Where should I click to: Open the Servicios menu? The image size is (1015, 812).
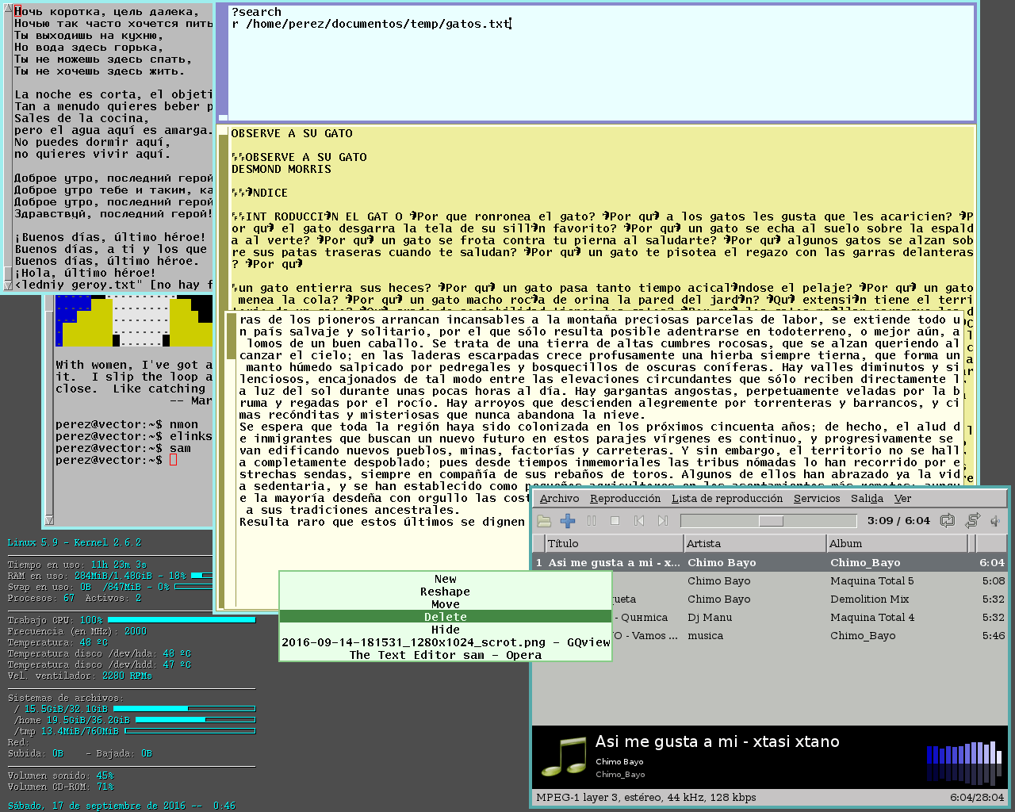tap(817, 499)
